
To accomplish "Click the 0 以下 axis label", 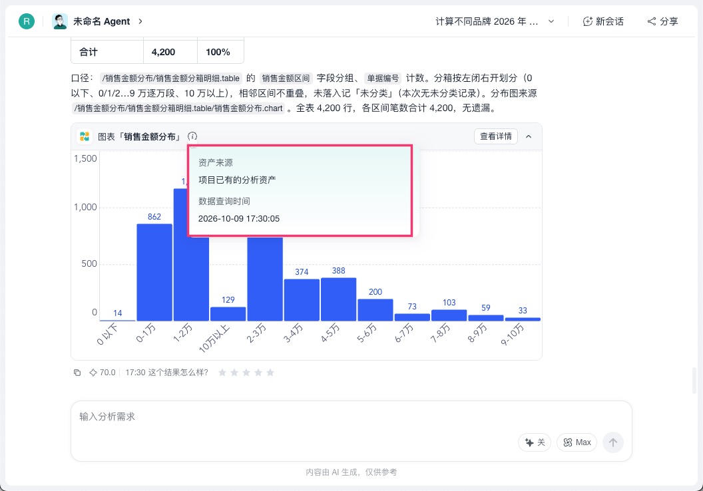I will [x=108, y=334].
